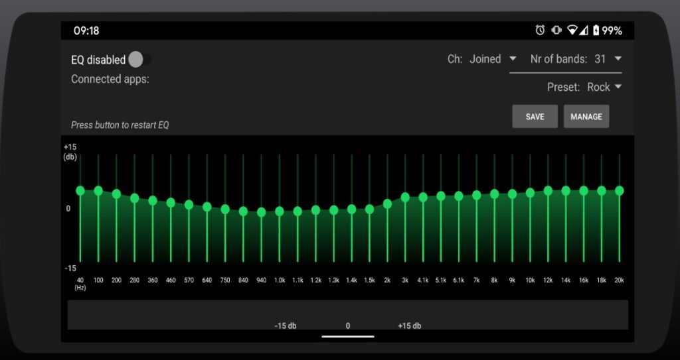Click the 1.0k band slider knob

click(x=280, y=211)
